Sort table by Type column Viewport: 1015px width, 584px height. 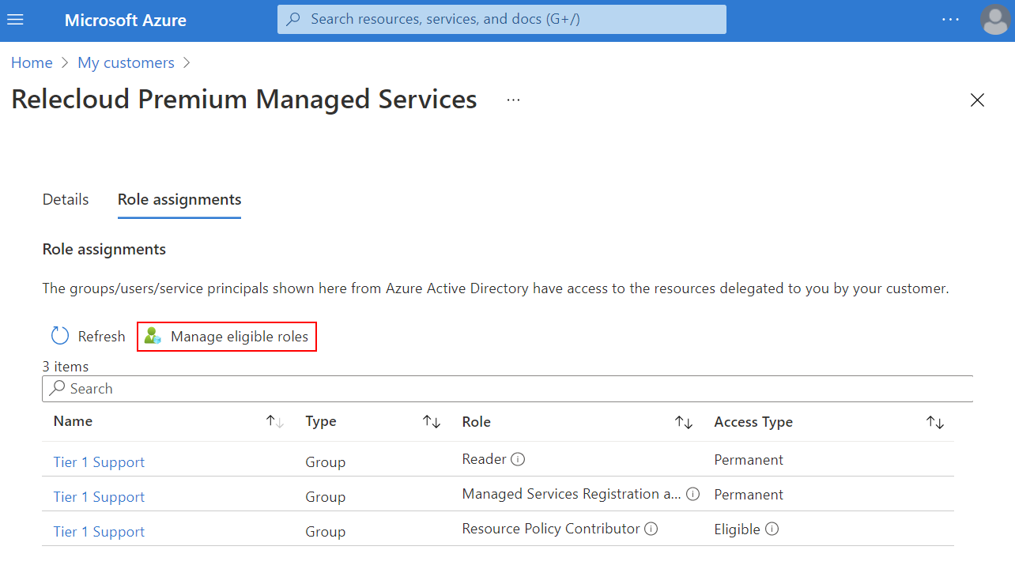(x=432, y=422)
